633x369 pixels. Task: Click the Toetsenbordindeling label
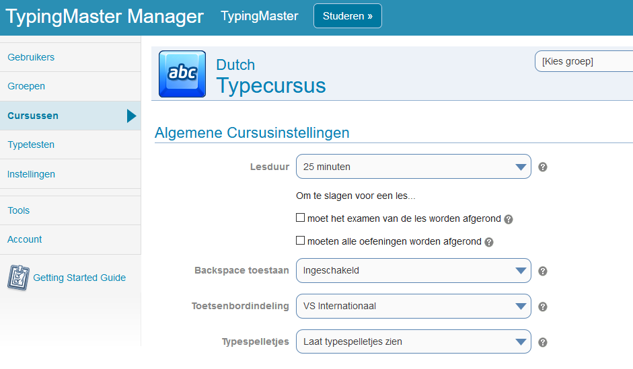(240, 306)
